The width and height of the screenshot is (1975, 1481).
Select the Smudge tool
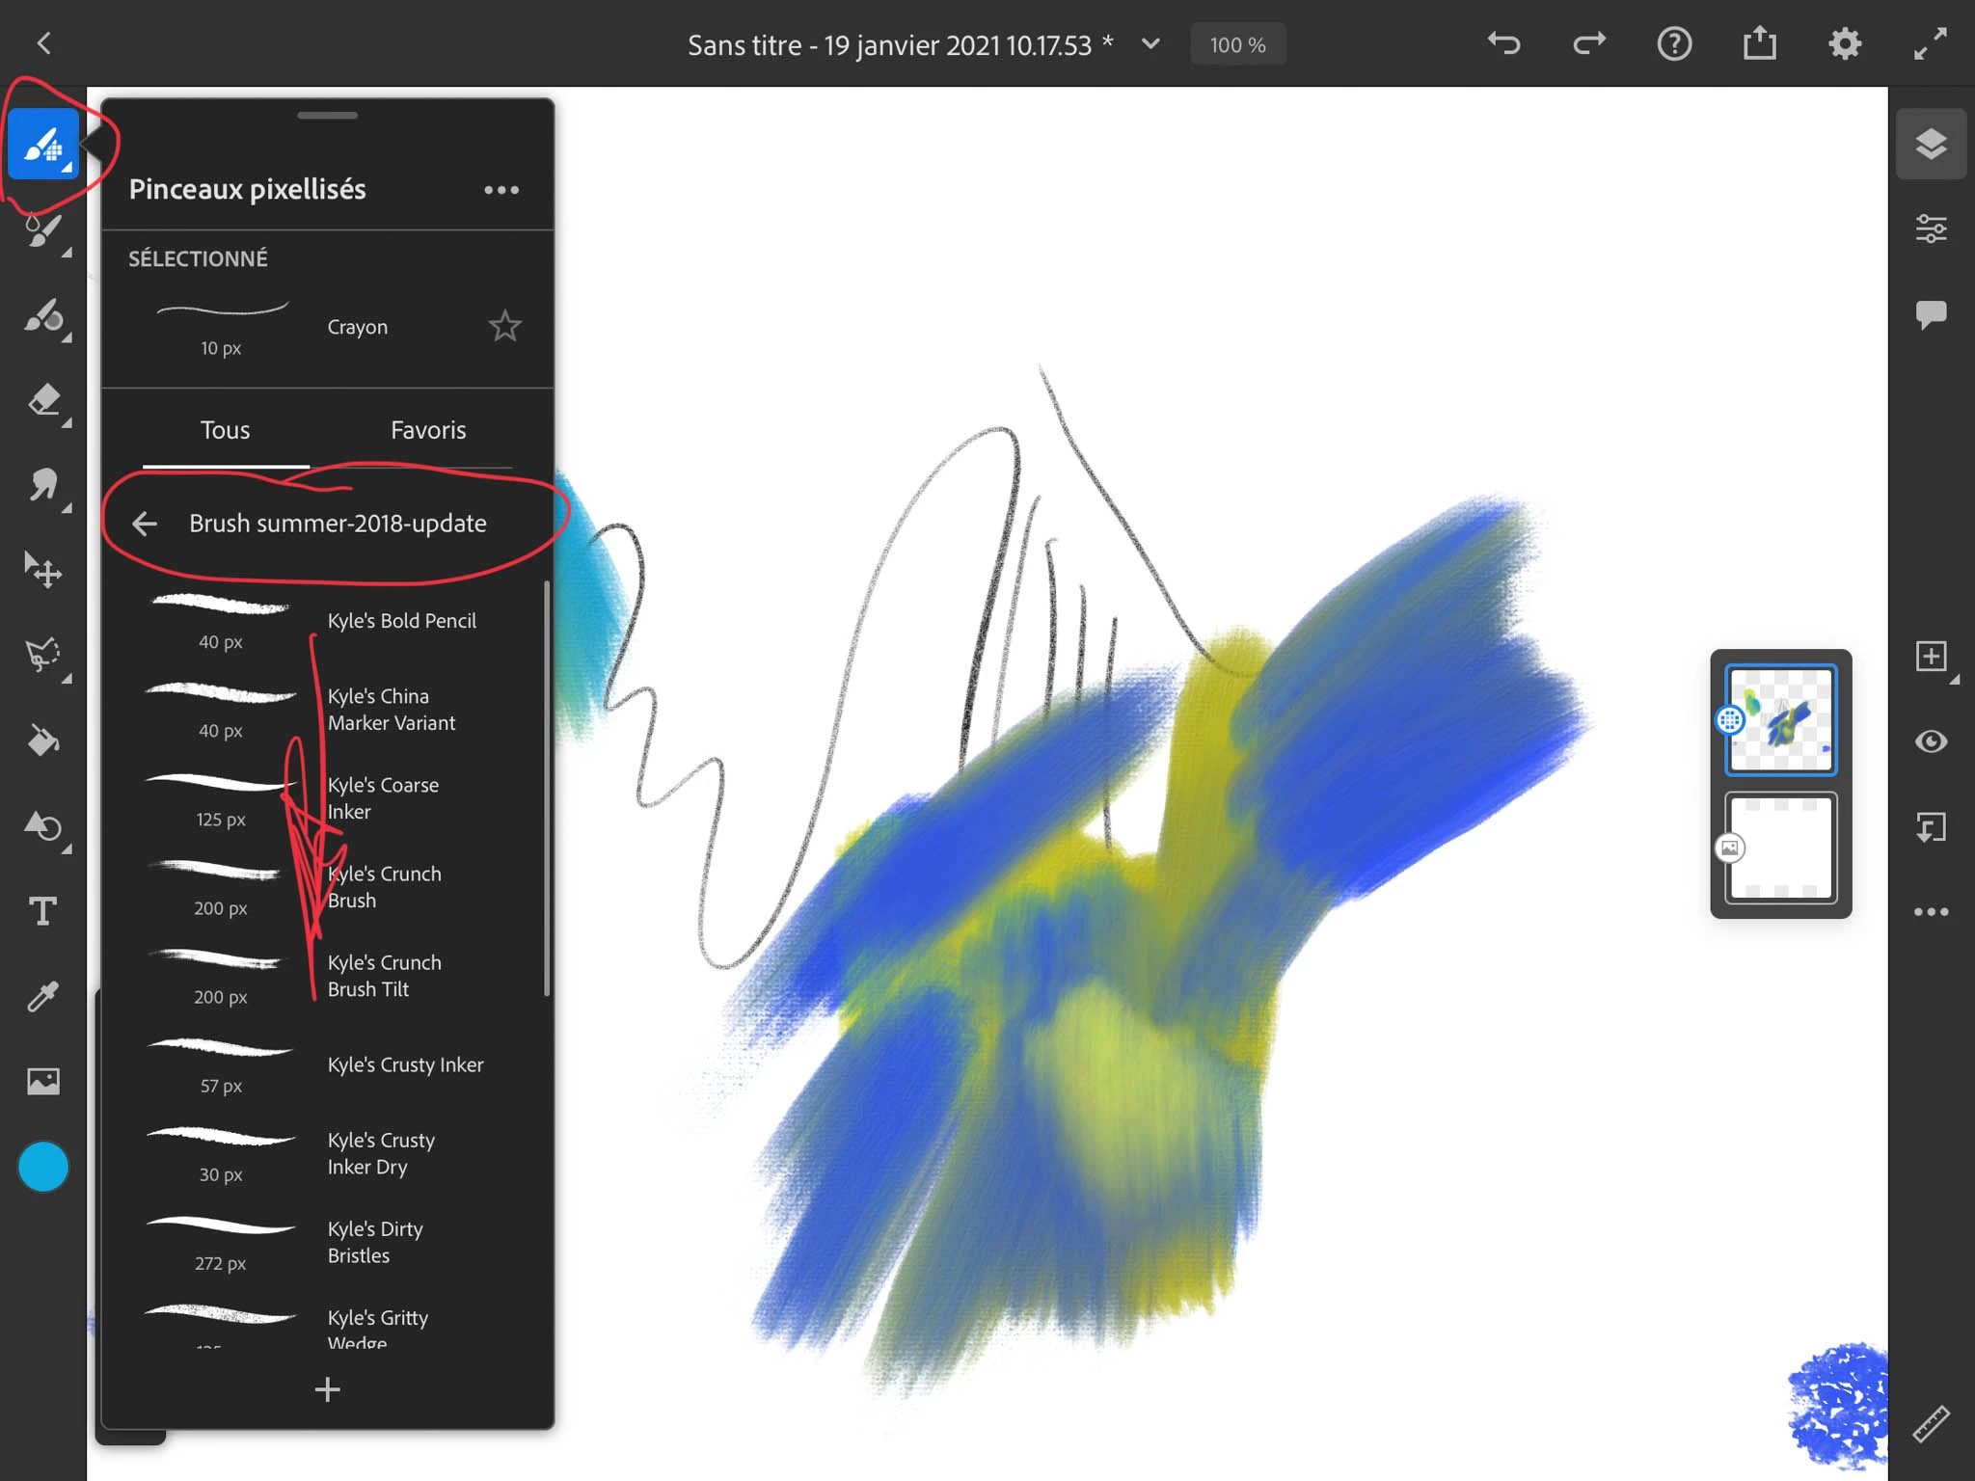tap(43, 485)
